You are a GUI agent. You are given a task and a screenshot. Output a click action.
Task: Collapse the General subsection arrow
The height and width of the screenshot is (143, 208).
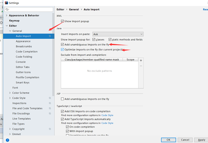10,31
